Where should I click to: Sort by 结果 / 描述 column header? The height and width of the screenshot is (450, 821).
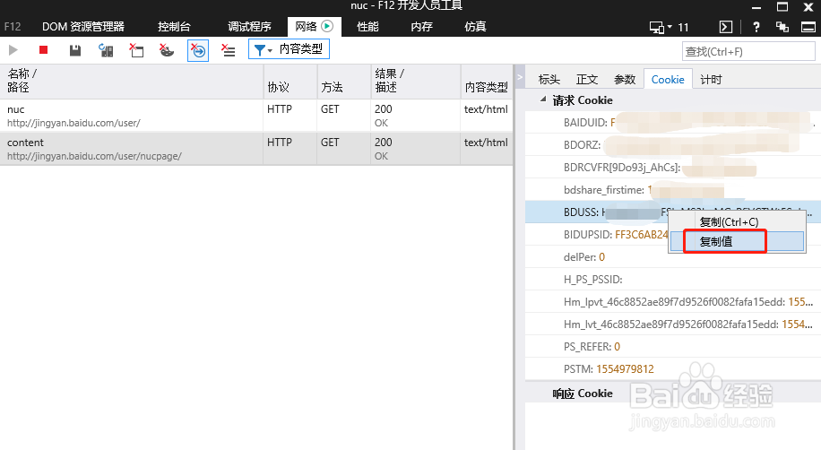click(x=416, y=82)
